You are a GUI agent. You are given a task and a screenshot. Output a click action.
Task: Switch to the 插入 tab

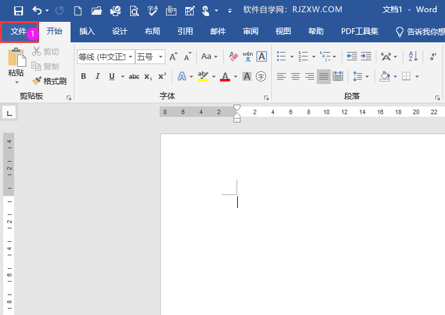click(x=87, y=31)
